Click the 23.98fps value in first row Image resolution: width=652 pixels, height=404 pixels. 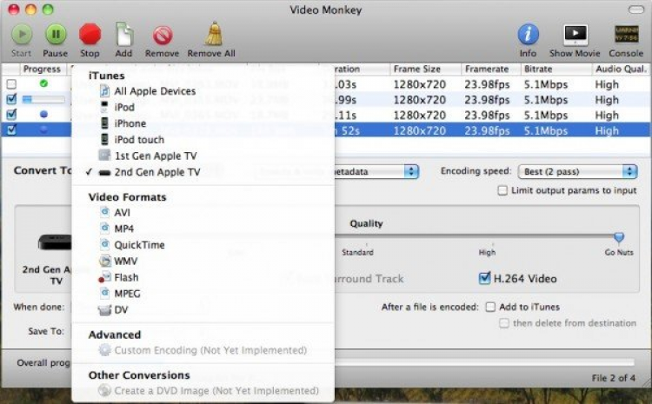tap(487, 84)
